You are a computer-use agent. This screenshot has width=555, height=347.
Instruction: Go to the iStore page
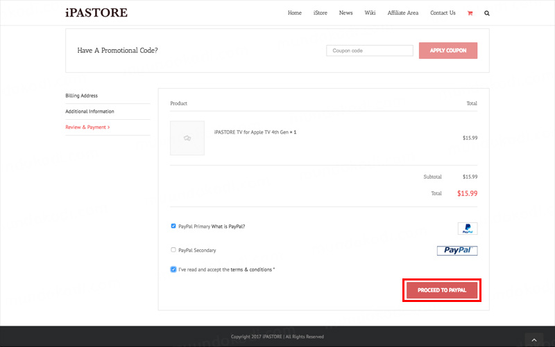[x=321, y=12]
